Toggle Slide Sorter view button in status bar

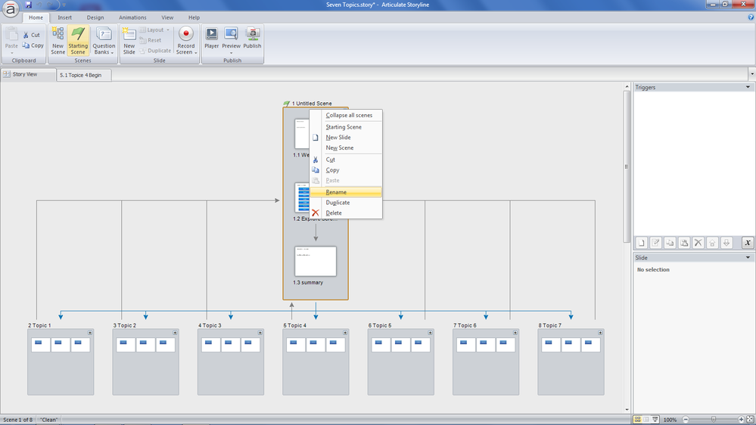click(x=646, y=420)
